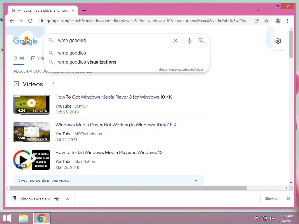The height and width of the screenshot is (224, 299).
Task: Open 'How to Install Windows Media Player' link
Action: (x=109, y=153)
